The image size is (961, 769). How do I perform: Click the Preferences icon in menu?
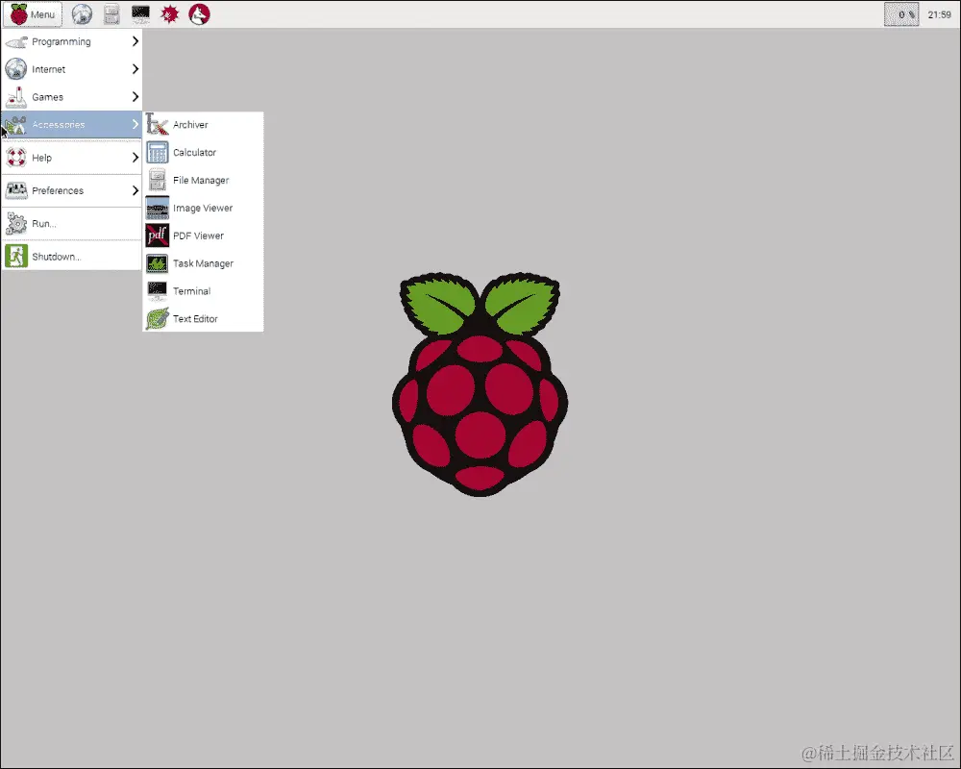point(16,190)
